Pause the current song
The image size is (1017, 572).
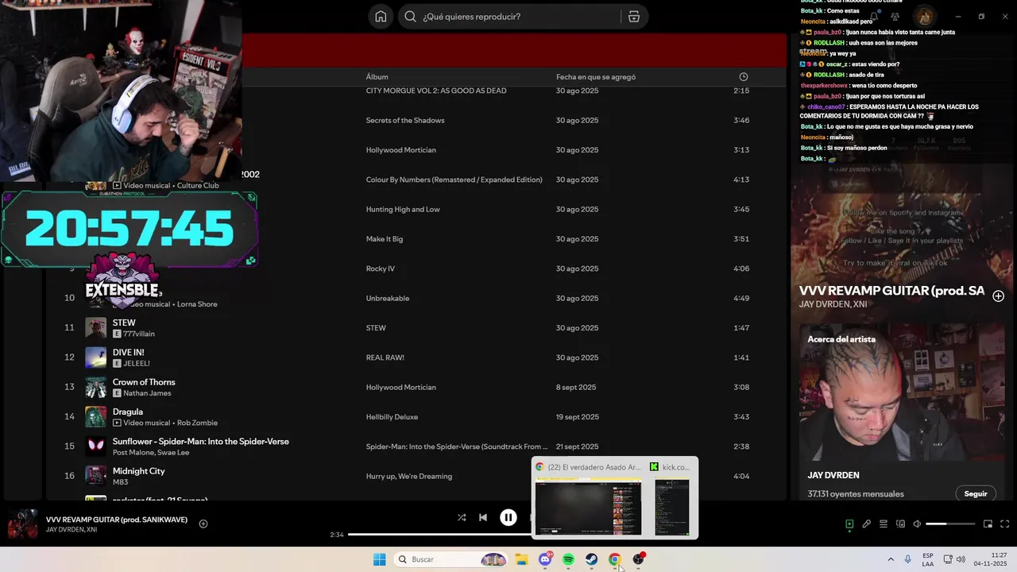(x=508, y=517)
